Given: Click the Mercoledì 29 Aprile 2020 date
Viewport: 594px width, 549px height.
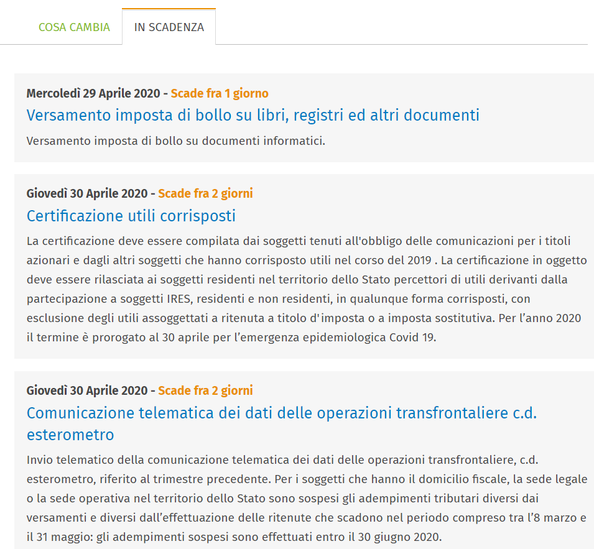Looking at the screenshot, I should coord(93,93).
